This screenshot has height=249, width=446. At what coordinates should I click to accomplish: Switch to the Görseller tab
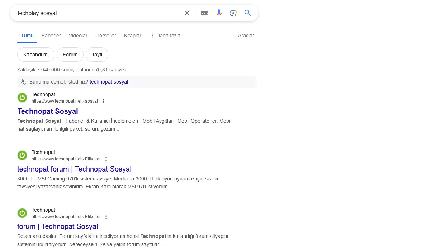(106, 36)
